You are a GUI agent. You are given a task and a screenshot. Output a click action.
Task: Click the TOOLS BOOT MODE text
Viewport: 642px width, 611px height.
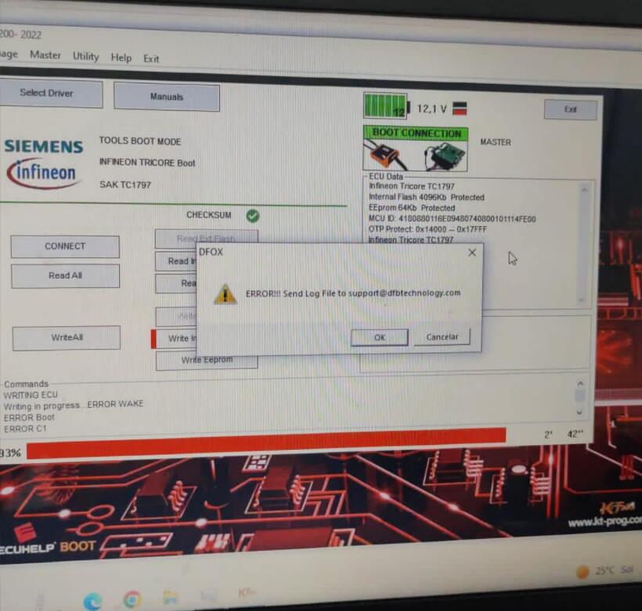[x=139, y=142]
